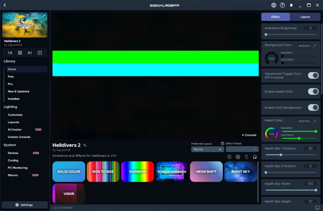Click the multi-screen icon on Helldivers thumbnail
Image resolution: width=323 pixels, height=211 pixels.
click(x=33, y=15)
